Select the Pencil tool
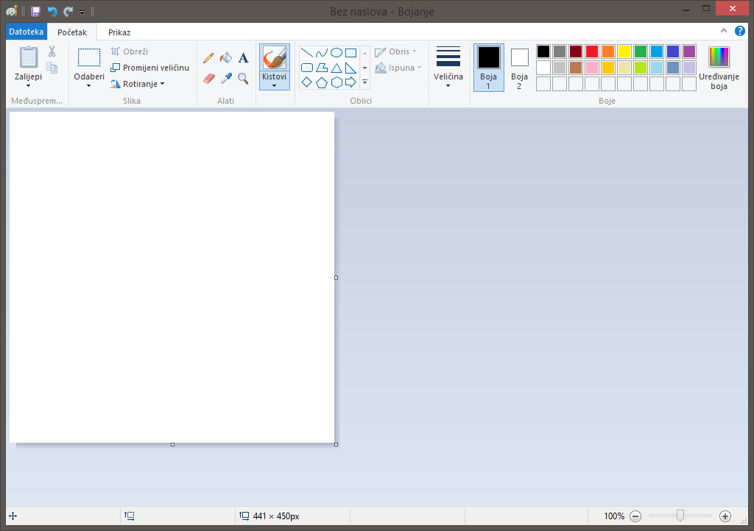Screen dimensions: 754x531 (x=208, y=58)
